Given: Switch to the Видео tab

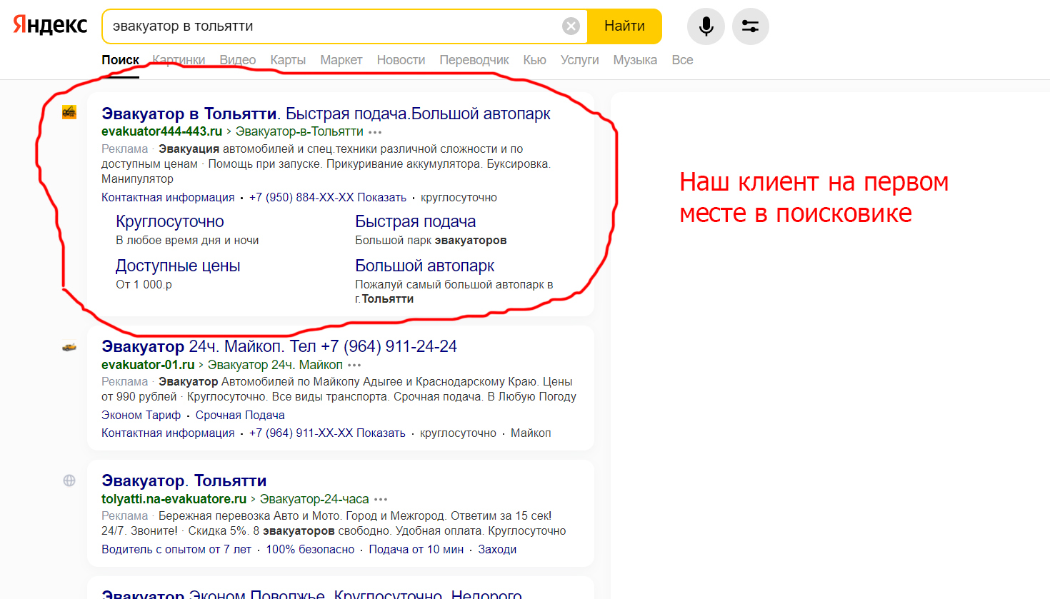Looking at the screenshot, I should click(238, 60).
